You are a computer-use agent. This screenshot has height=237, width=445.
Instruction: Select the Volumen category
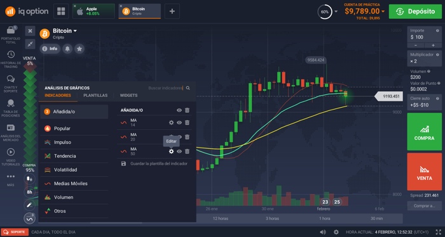[x=74, y=197]
